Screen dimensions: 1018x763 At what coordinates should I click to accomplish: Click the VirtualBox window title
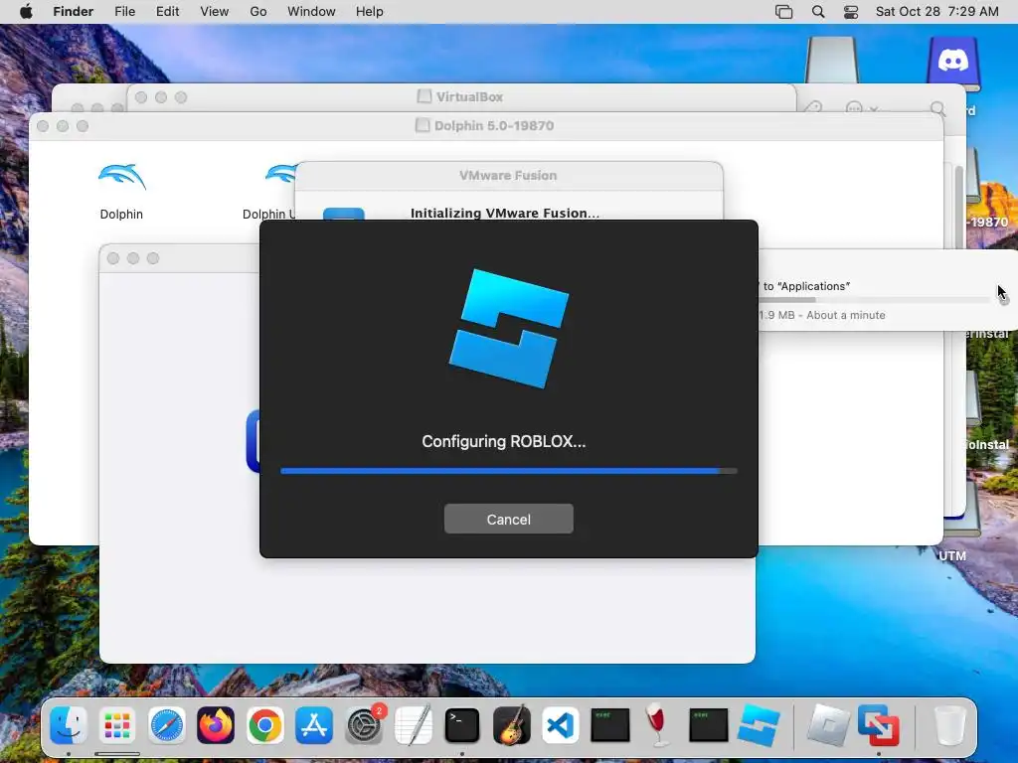[x=469, y=96]
